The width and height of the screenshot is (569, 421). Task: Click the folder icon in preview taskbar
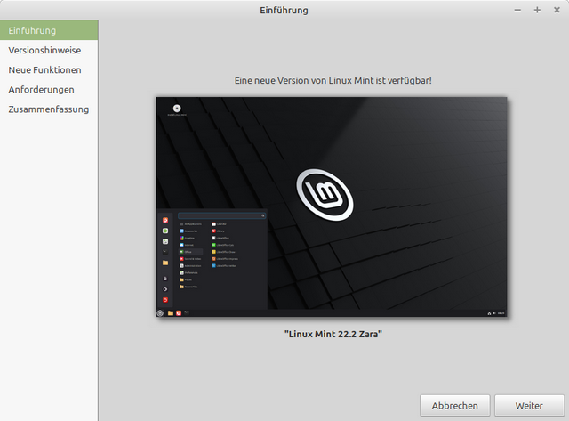170,312
